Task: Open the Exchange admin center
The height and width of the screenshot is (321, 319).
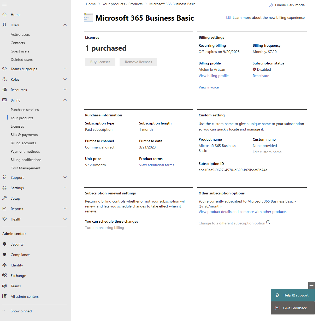Action: tap(18, 275)
